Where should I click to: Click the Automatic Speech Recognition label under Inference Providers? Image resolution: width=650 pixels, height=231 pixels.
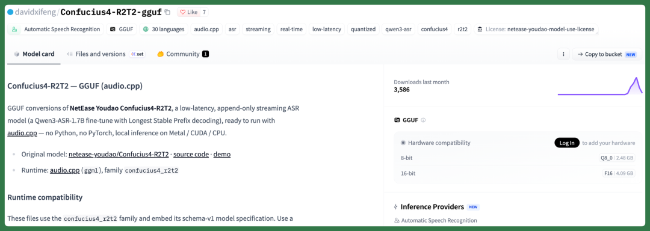(439, 220)
